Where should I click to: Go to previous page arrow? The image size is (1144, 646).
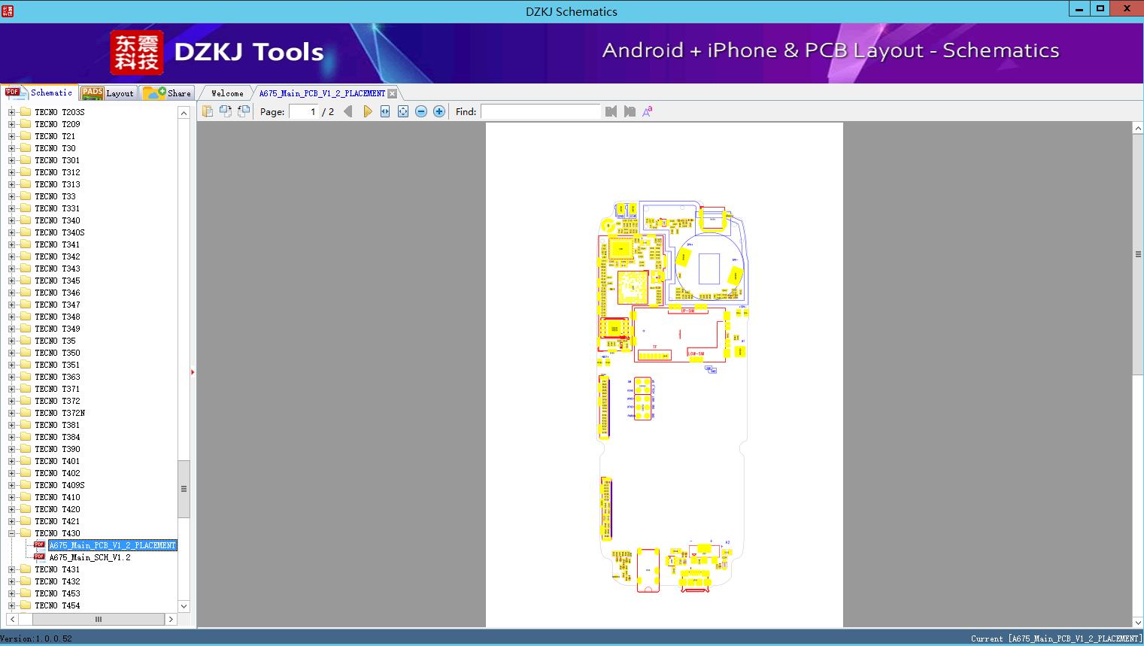click(x=348, y=111)
